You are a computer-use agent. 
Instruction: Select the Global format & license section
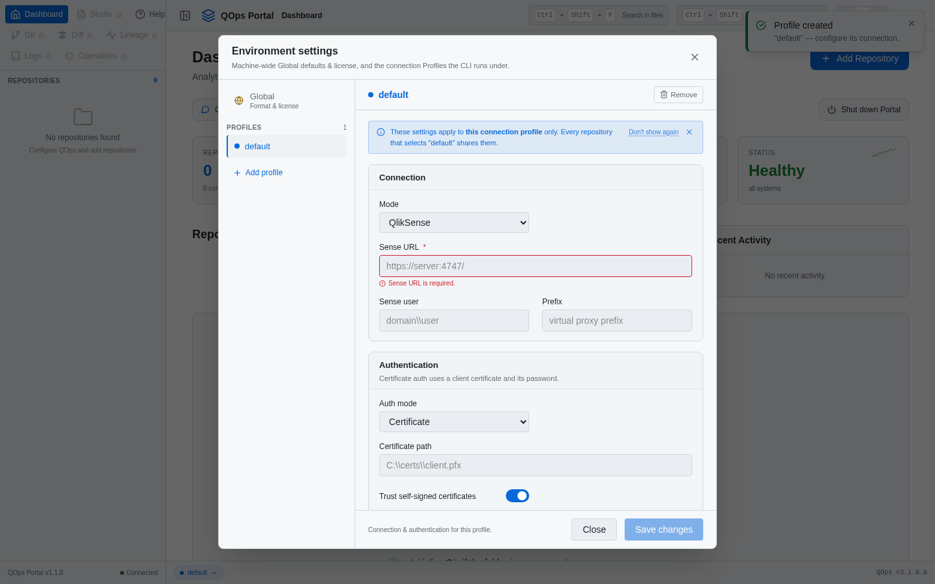[286, 101]
